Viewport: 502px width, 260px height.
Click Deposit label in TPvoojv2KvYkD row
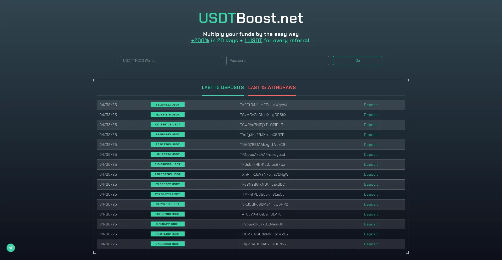click(x=371, y=224)
